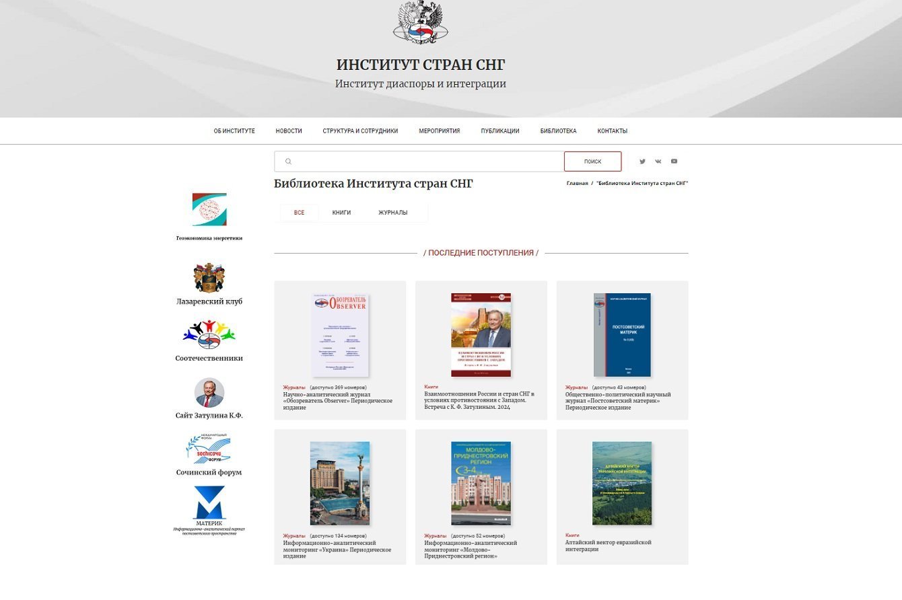Click the Сочинский форум caption link
The width and height of the screenshot is (902, 600).
click(x=209, y=472)
